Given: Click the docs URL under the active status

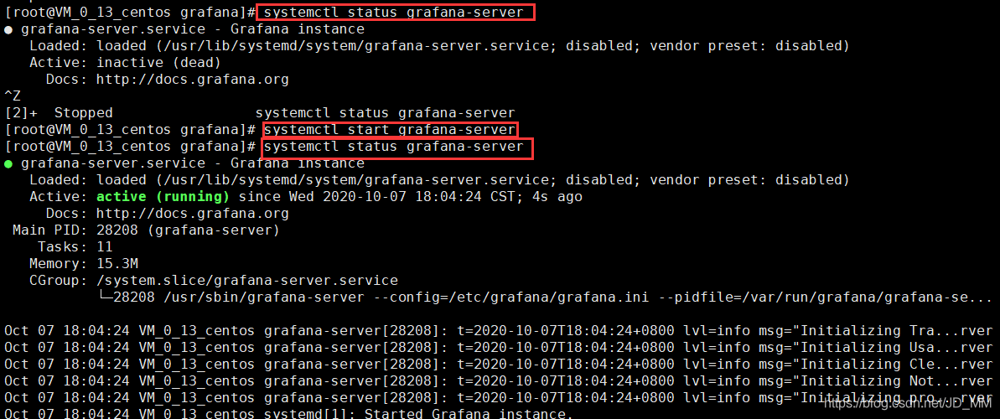Looking at the screenshot, I should pyautogui.click(x=193, y=214).
